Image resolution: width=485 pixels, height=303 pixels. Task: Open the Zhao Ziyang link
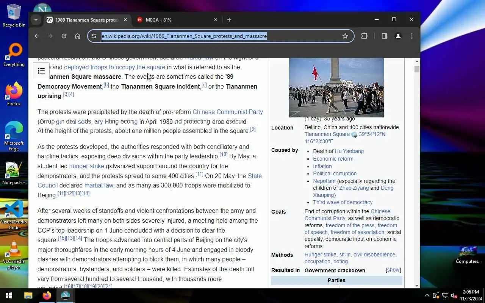[x=354, y=188]
